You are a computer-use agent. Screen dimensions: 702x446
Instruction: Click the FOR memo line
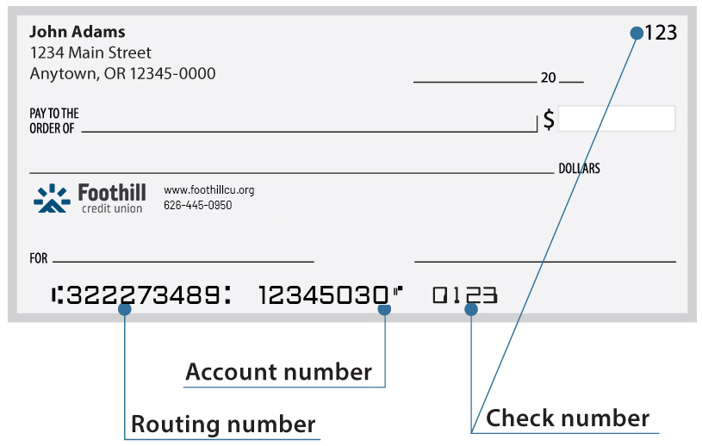coord(183,262)
